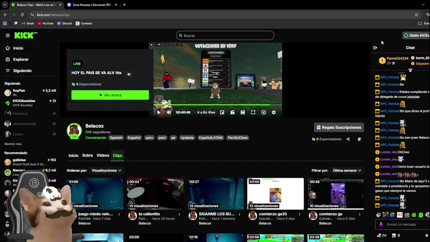Open Fennecyr offline channel
430x242 pixels.
click(x=30, y=114)
